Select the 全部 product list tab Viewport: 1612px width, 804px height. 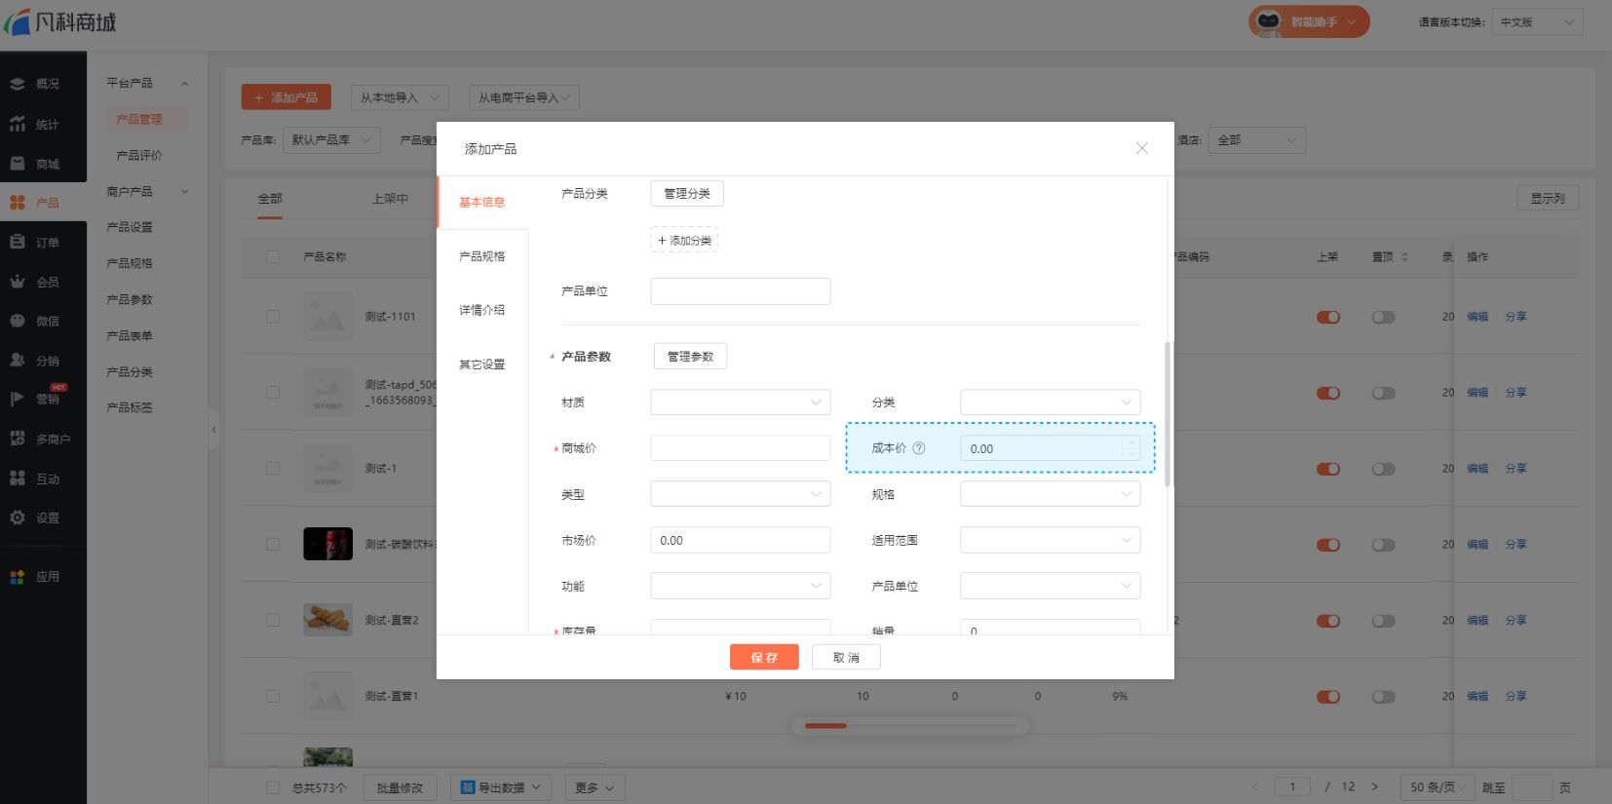[x=270, y=199]
